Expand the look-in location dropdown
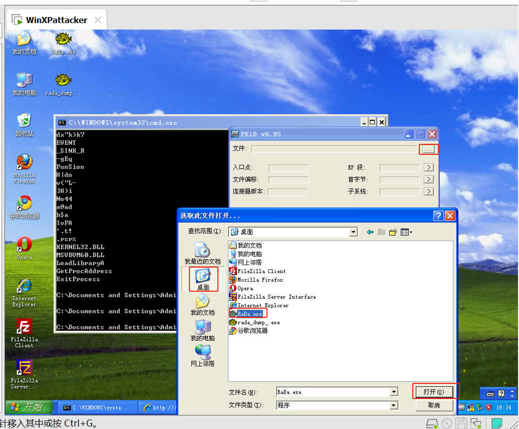Image resolution: width=519 pixels, height=429 pixels. (x=354, y=232)
